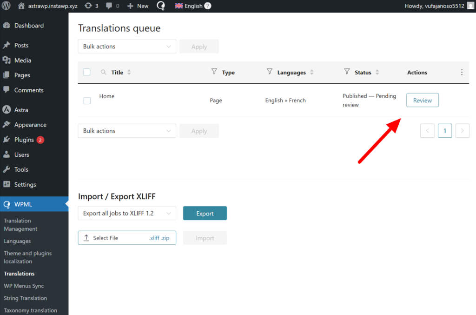Open the three-dot column options menu

point(462,72)
